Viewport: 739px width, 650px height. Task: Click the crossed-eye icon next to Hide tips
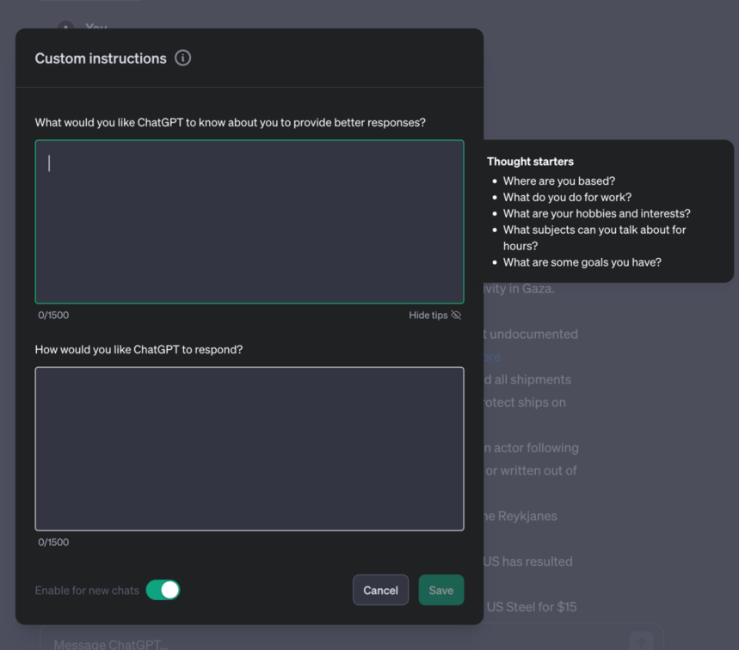pyautogui.click(x=456, y=315)
